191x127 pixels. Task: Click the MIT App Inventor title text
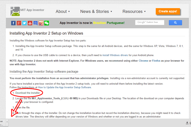pyautogui.click(x=32, y=10)
